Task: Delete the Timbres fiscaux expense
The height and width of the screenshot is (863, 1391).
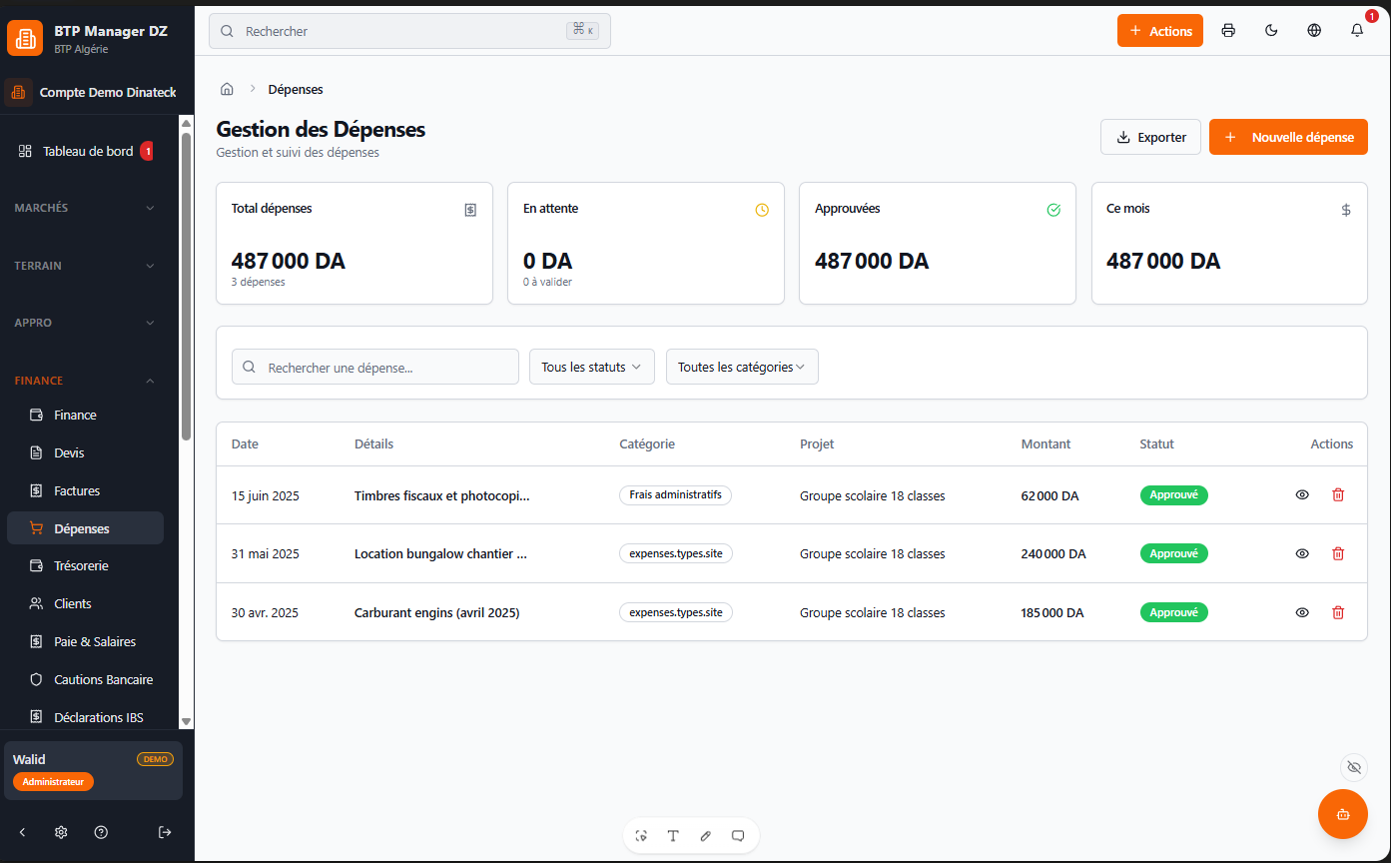Action: point(1338,495)
